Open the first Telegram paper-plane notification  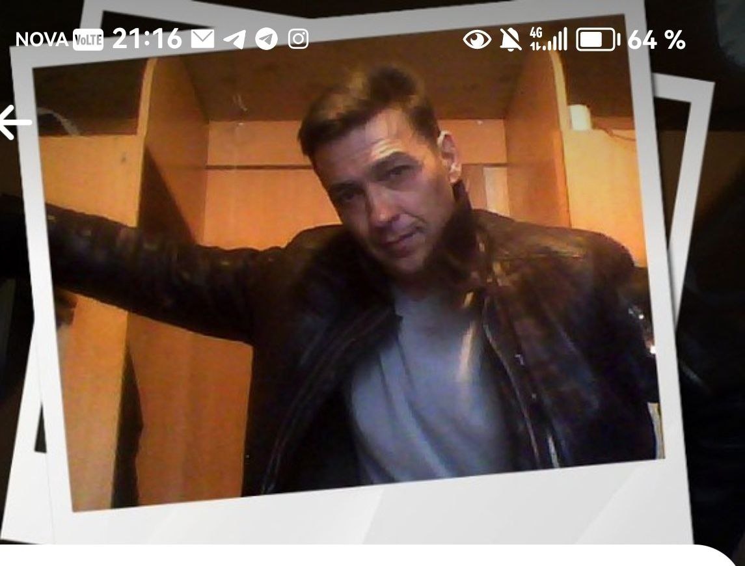point(235,39)
